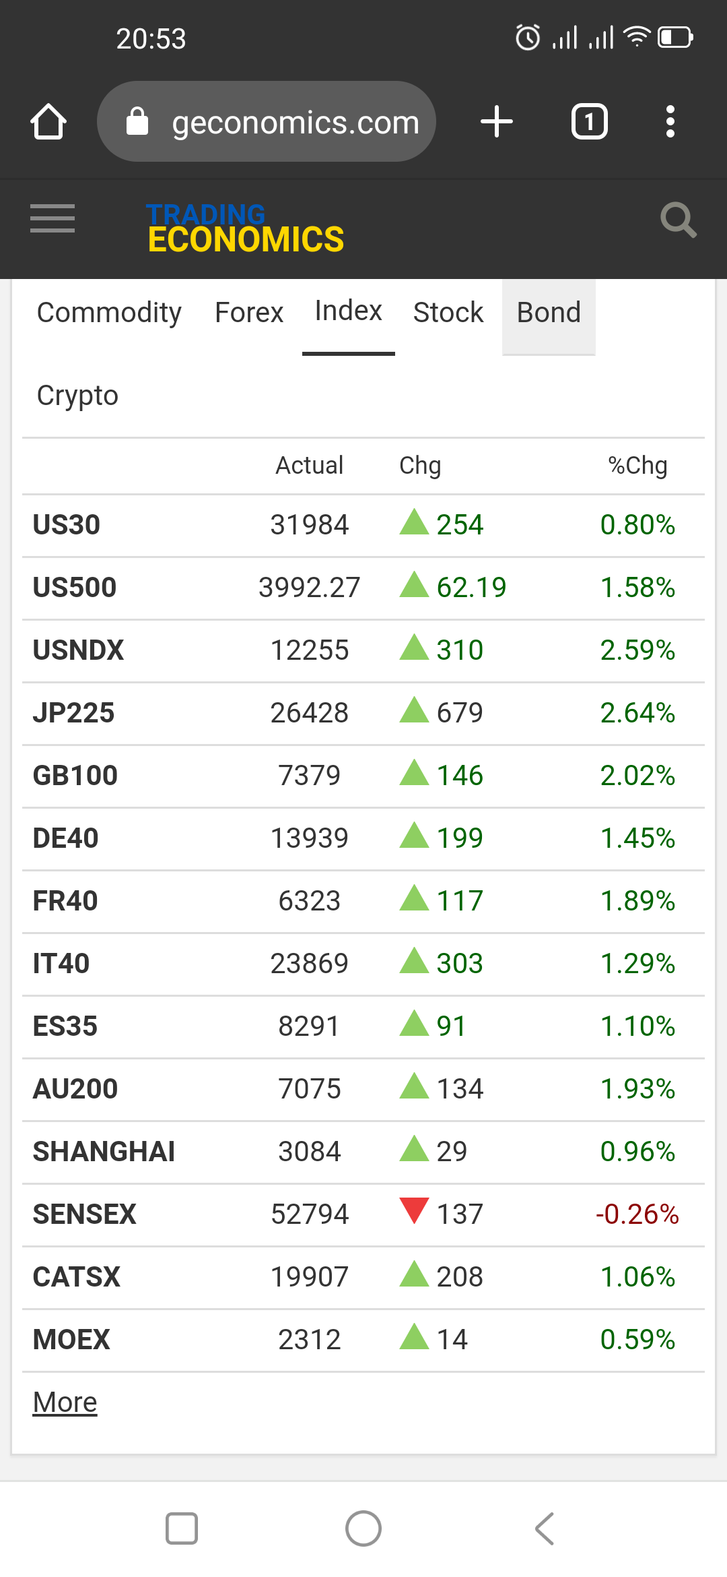Screen dimensions: 727x1577
Task: Tap the browser home icon
Action: [48, 122]
